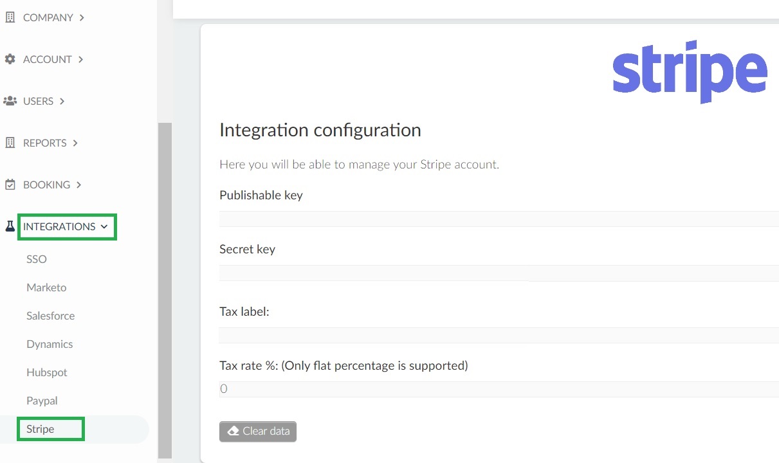This screenshot has height=463, width=779.
Task: Open the REPORTS menu section
Action: (x=44, y=143)
